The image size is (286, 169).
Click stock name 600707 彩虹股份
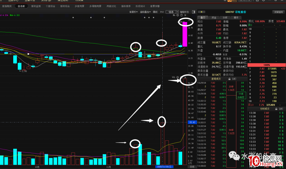tap(236, 12)
